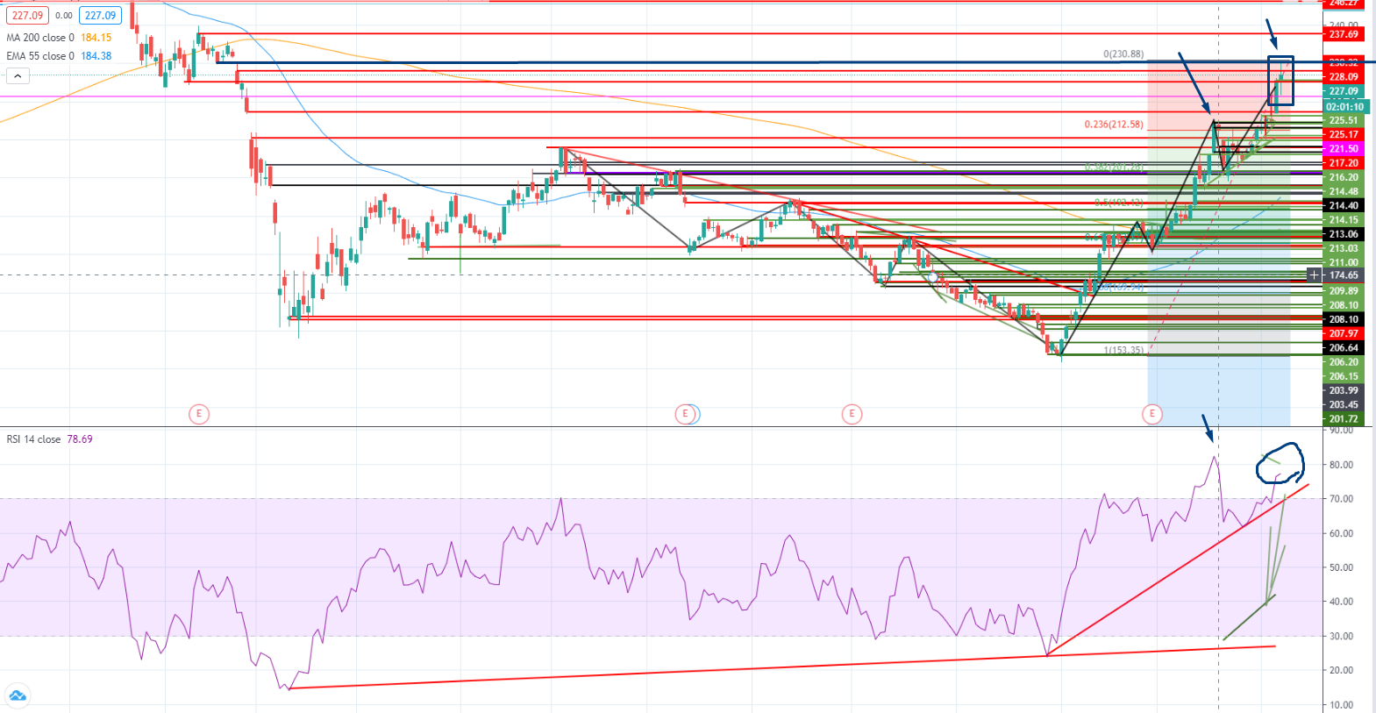Click the plus icon beside the 174.65 label
The height and width of the screenshot is (713, 1376).
[1314, 275]
